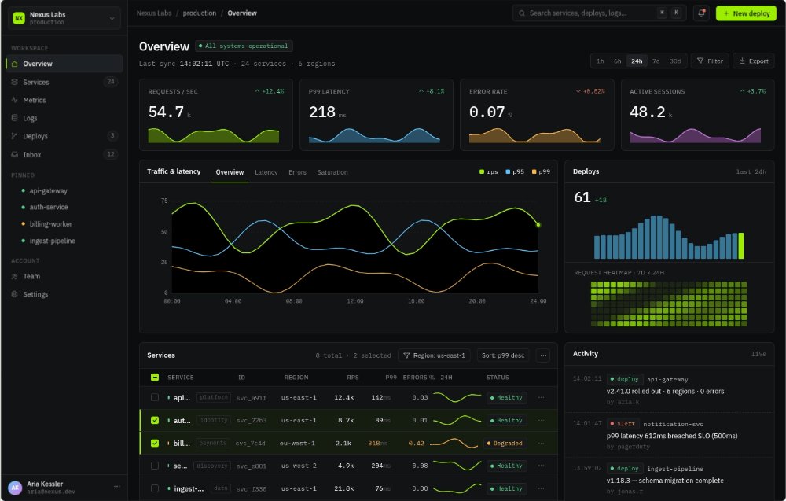Open the Nexus Labs breadcrumb link
Image resolution: width=786 pixels, height=501 pixels.
(x=154, y=13)
